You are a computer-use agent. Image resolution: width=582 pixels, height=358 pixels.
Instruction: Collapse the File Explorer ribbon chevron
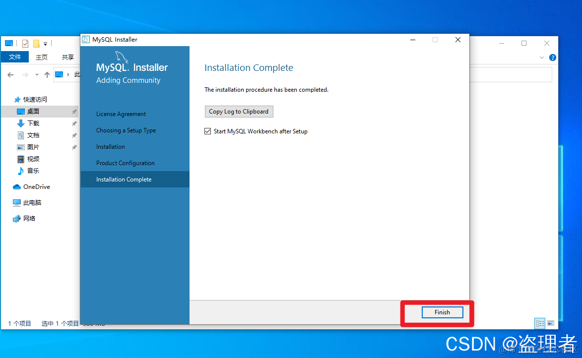tap(541, 58)
